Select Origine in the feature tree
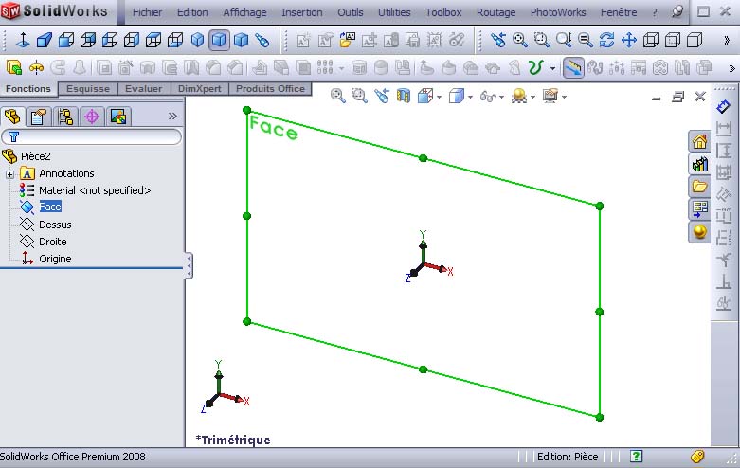The width and height of the screenshot is (740, 468). (x=55, y=259)
